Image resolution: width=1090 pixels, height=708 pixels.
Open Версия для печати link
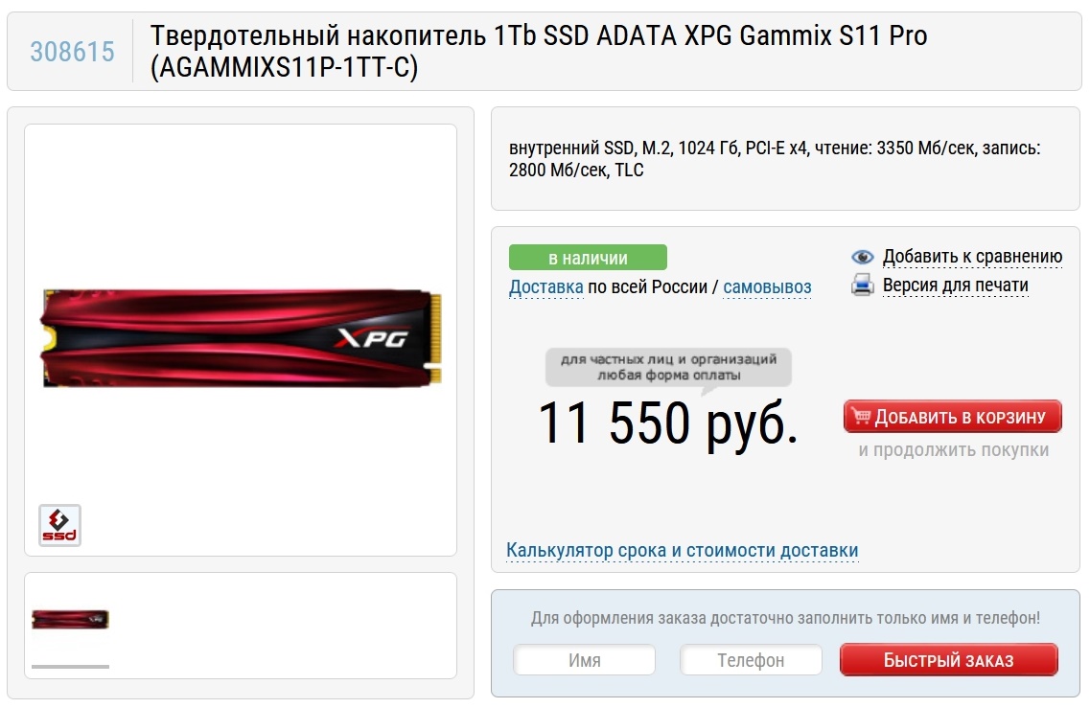[x=955, y=285]
